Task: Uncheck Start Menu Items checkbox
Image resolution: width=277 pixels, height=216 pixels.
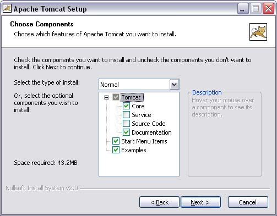Action: coord(116,141)
